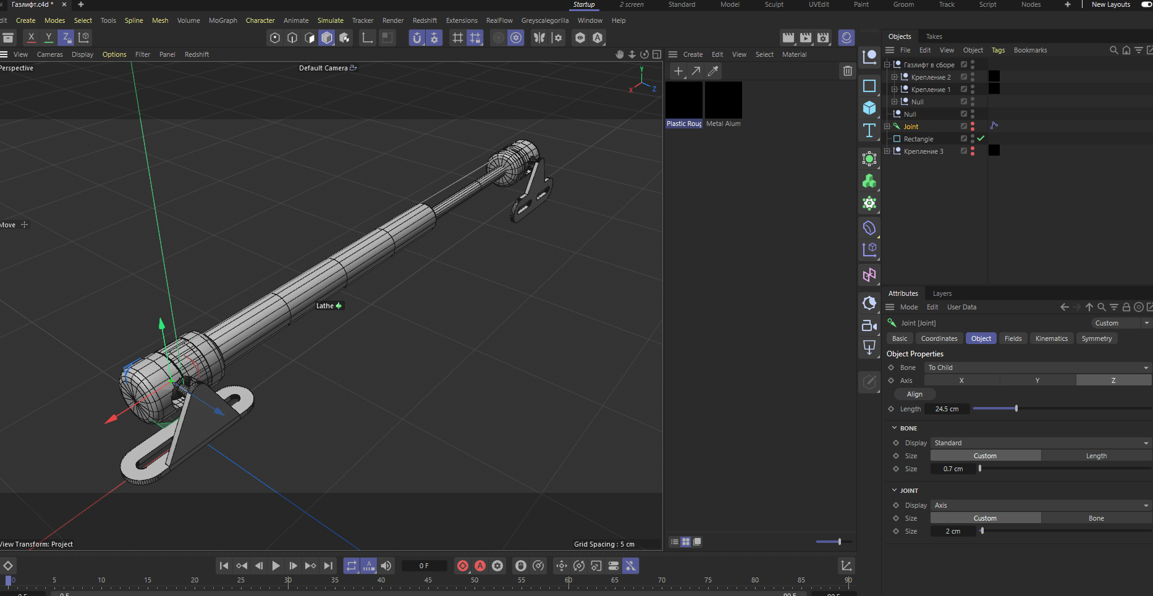The image size is (1153, 596).
Task: Click the Align button
Action: point(914,394)
